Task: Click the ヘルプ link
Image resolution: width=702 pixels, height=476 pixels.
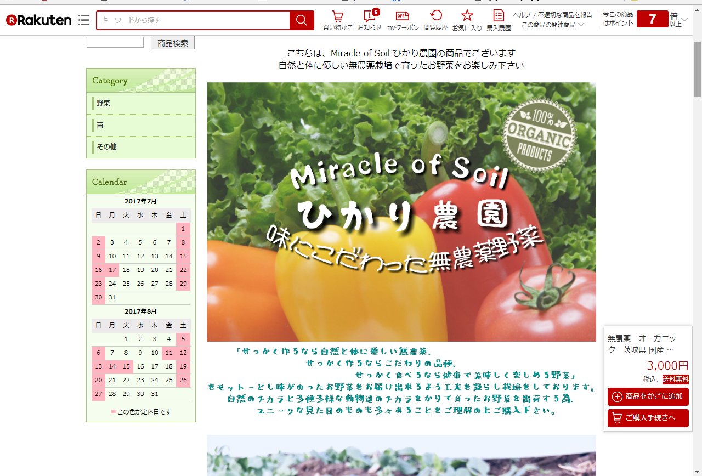Action: point(522,15)
